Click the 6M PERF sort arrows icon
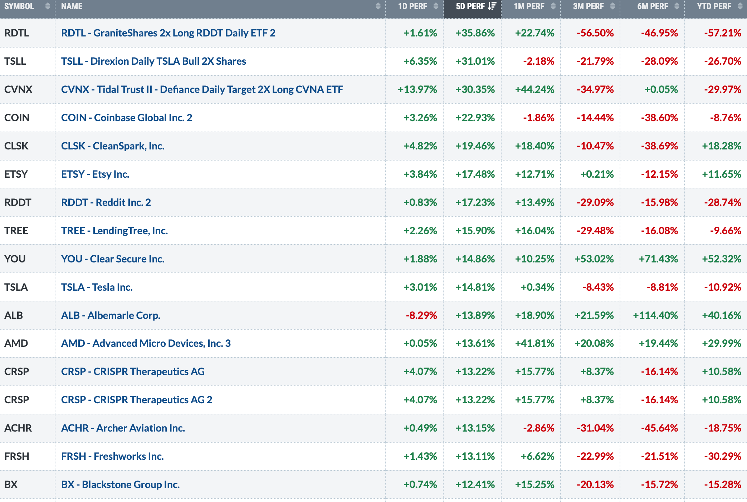This screenshot has height=502, width=747. point(677,6)
